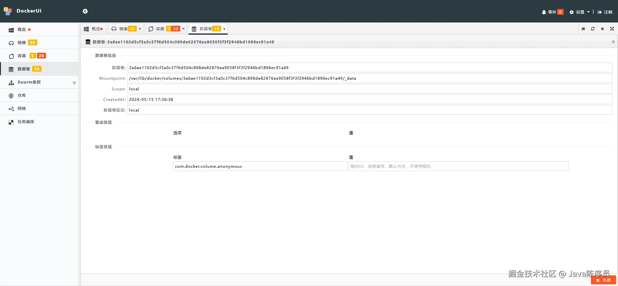Click the CreatedAt input field
Screen dimensions: 618x286
370,100
